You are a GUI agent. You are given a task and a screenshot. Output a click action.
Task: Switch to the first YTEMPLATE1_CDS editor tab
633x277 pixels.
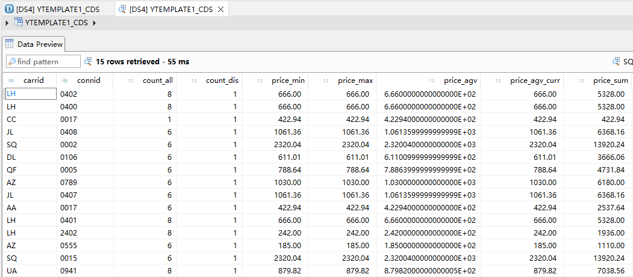(58, 9)
